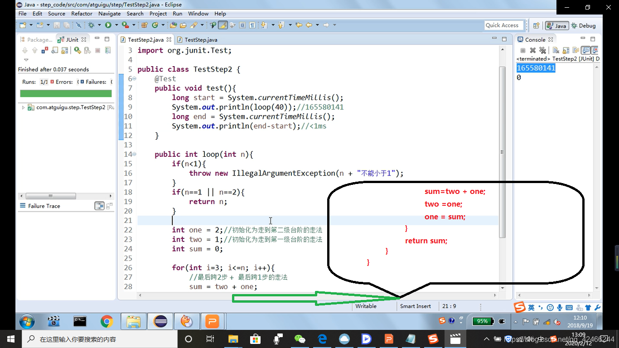Open the New file dropdown arrow
619x348 pixels.
(30, 25)
